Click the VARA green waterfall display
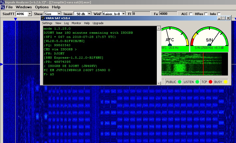The image size is (236, 143). (x=195, y=64)
